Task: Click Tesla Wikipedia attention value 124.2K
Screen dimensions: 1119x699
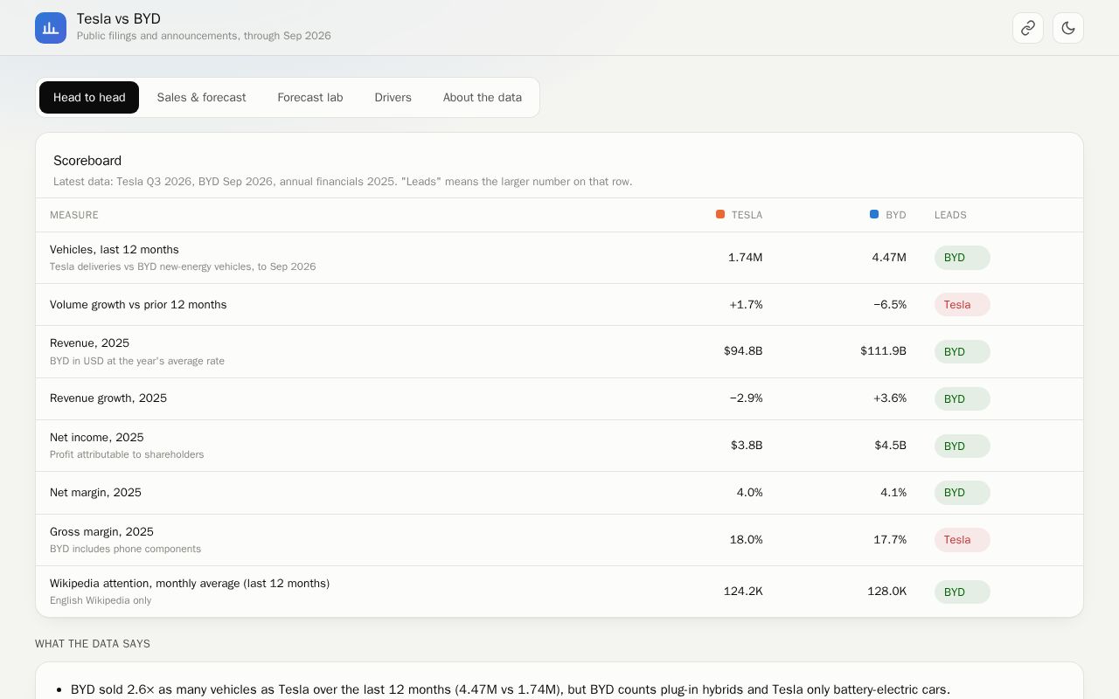Action: coord(743,592)
